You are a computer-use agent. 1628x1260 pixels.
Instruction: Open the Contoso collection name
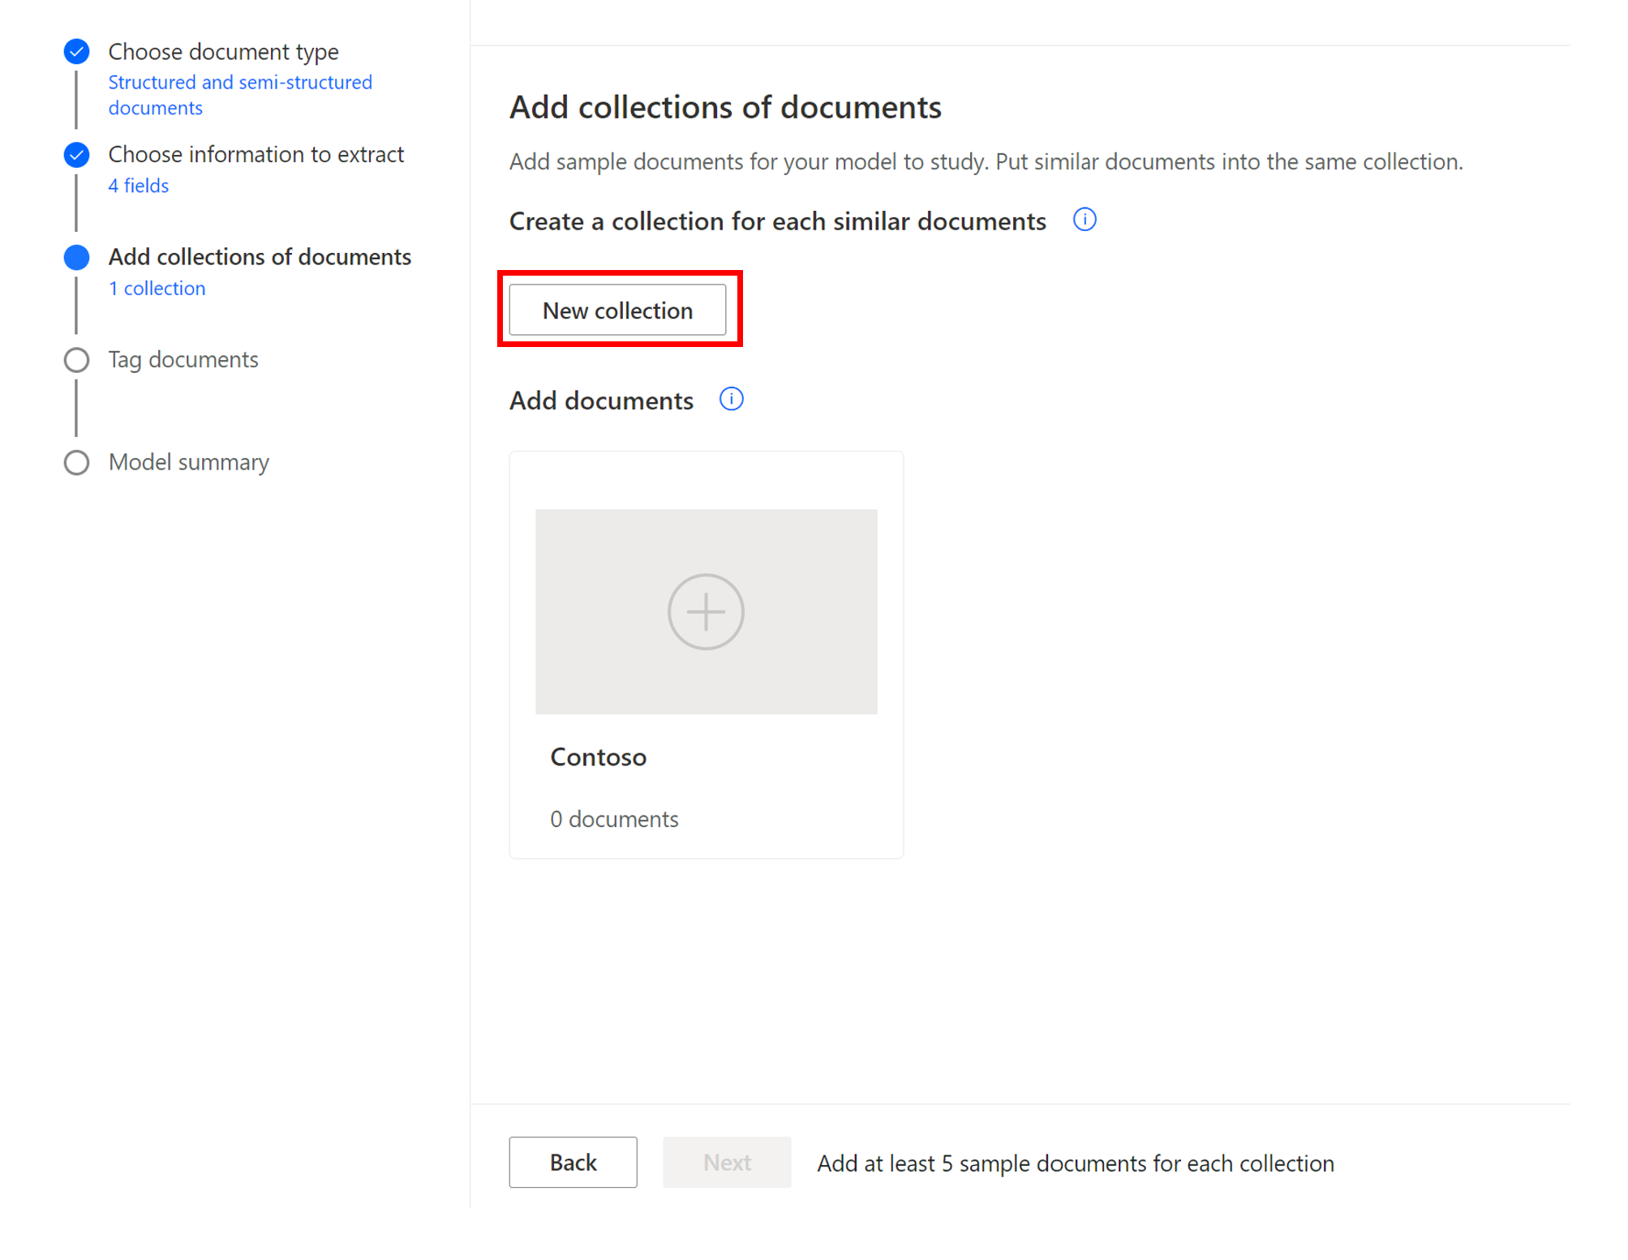click(x=598, y=756)
